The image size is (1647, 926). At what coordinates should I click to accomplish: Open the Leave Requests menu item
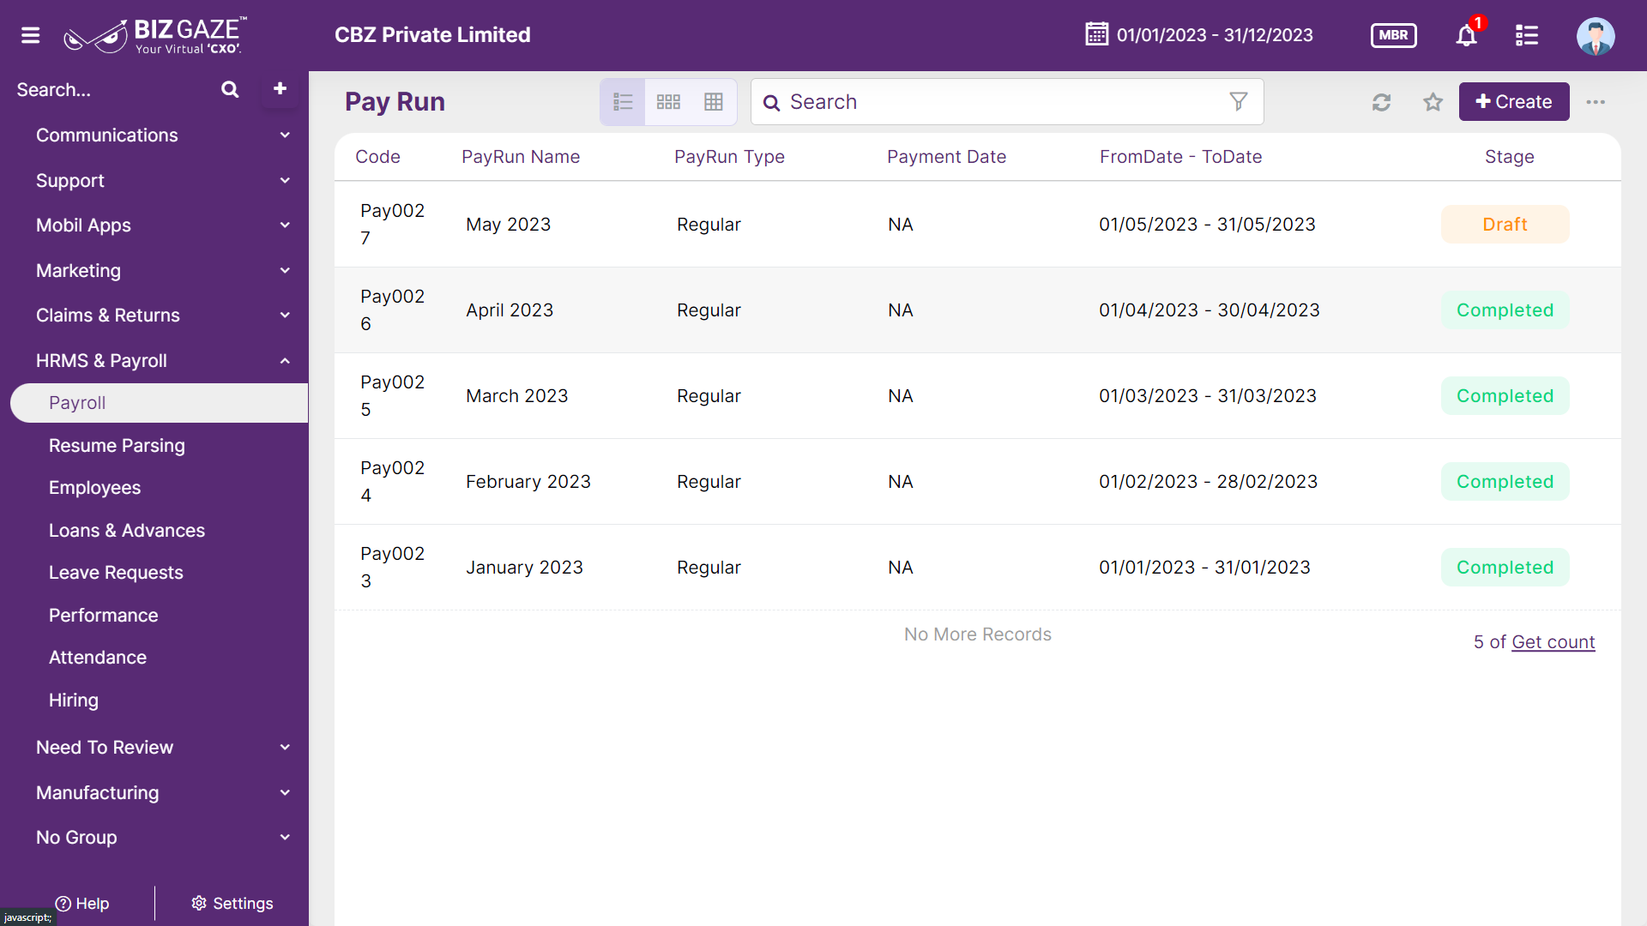pyautogui.click(x=116, y=573)
